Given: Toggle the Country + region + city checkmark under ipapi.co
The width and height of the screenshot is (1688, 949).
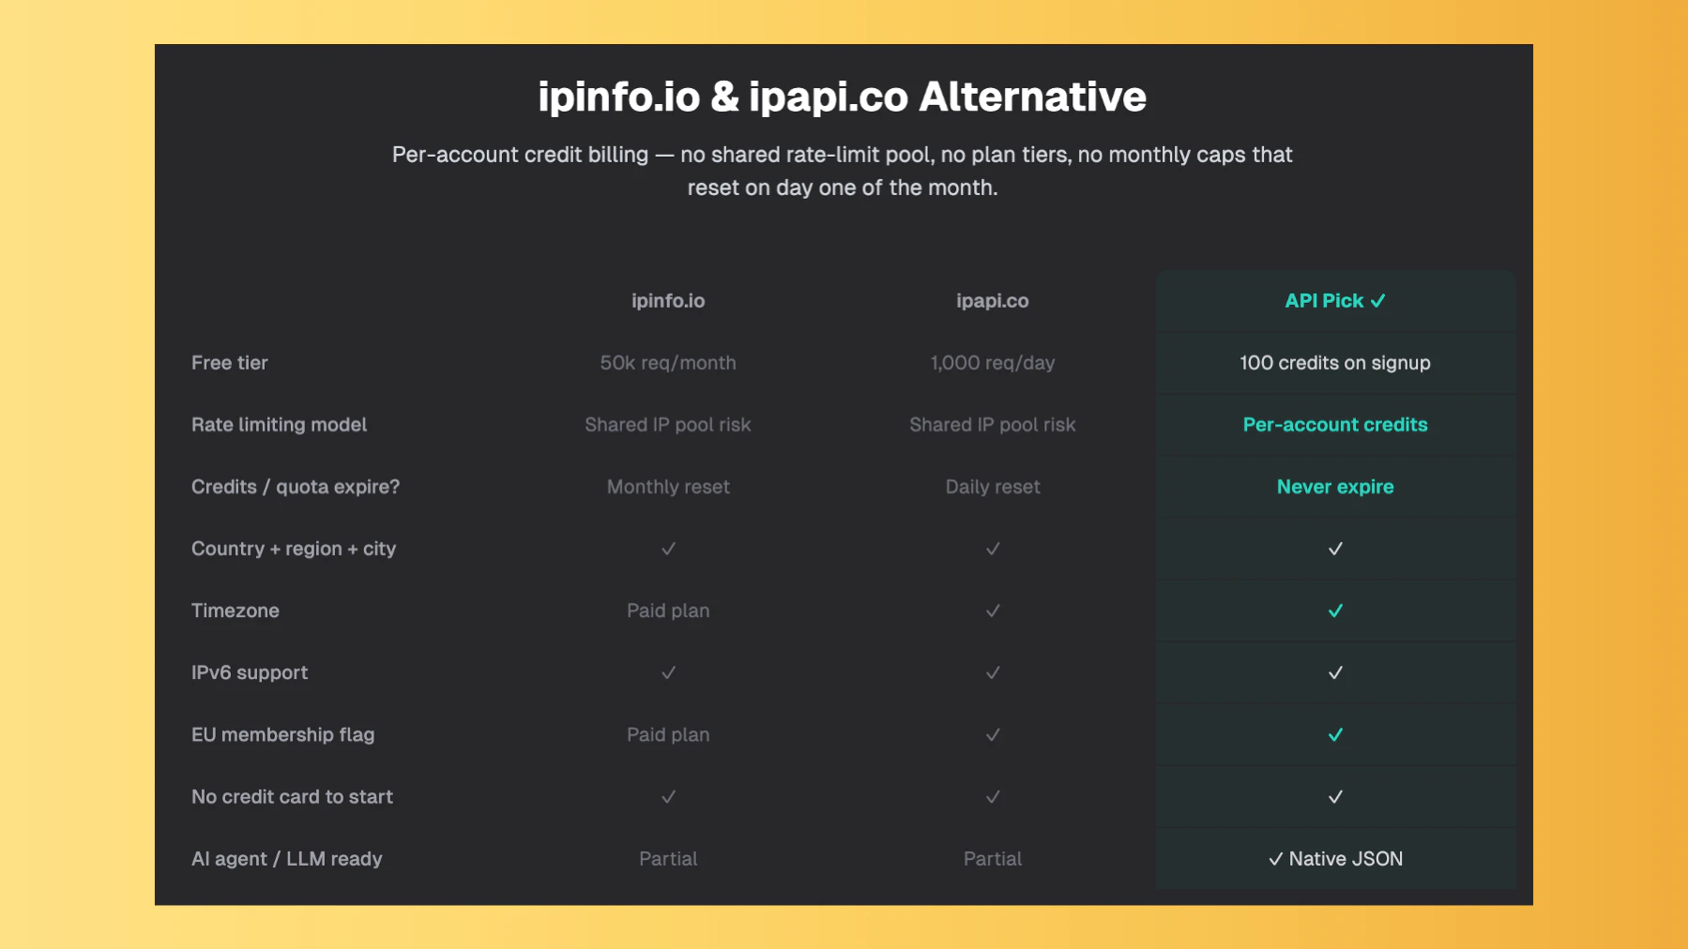Looking at the screenshot, I should coord(992,549).
